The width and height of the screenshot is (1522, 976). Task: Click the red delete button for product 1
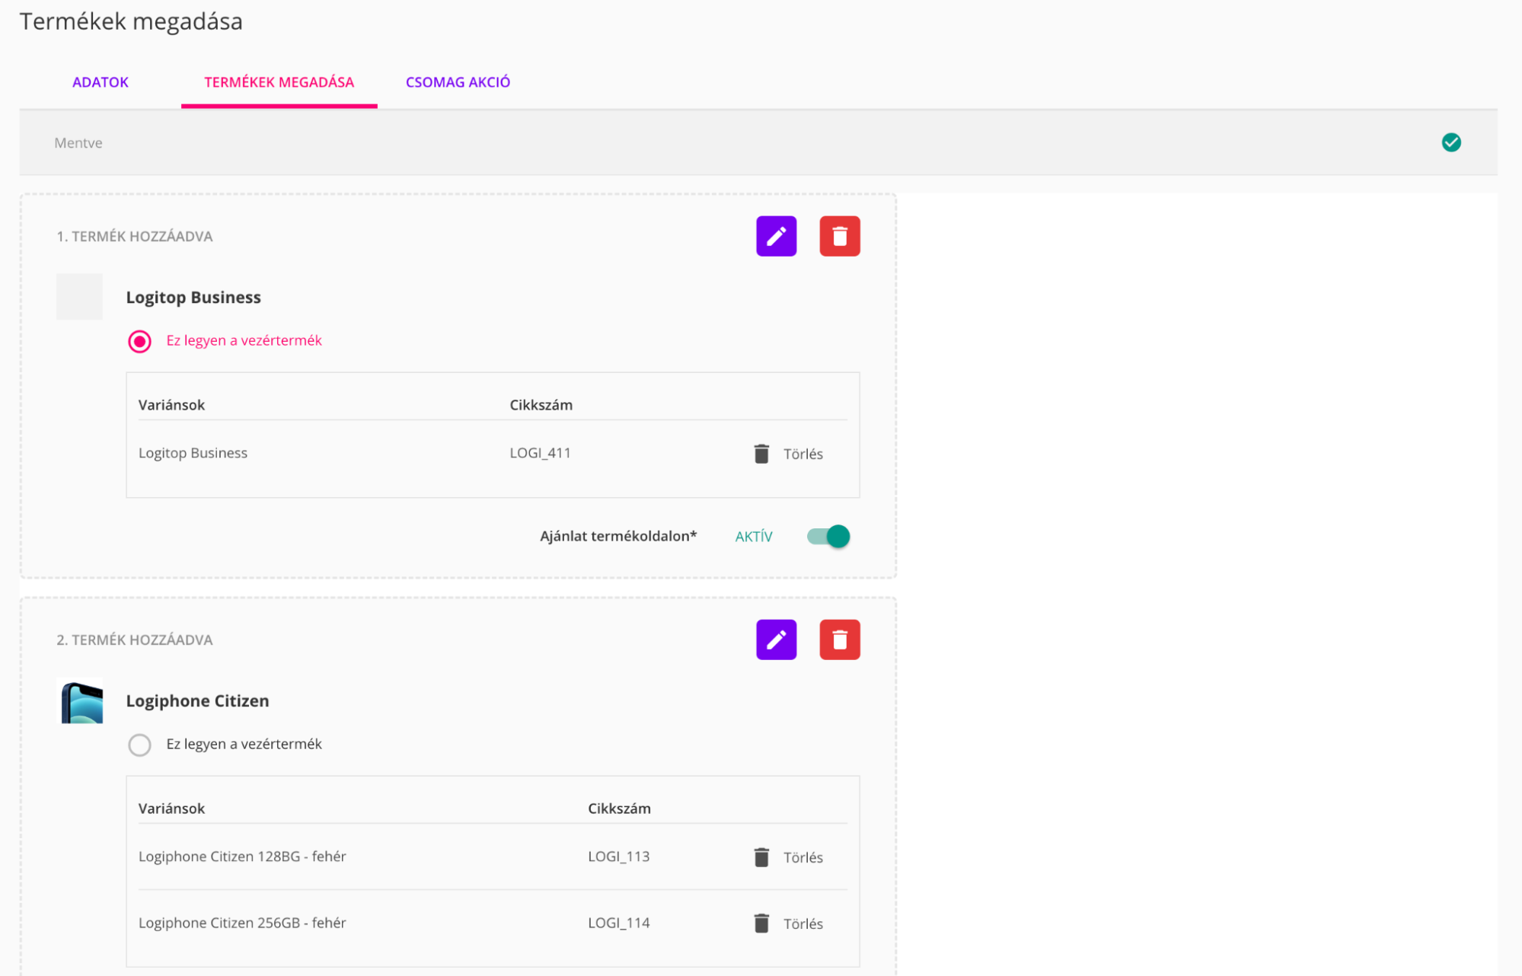pyautogui.click(x=839, y=236)
